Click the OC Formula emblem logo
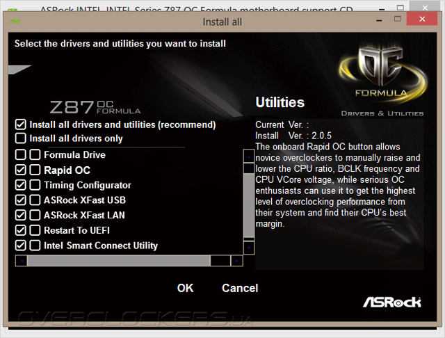This screenshot has width=445, height=338. [x=383, y=74]
